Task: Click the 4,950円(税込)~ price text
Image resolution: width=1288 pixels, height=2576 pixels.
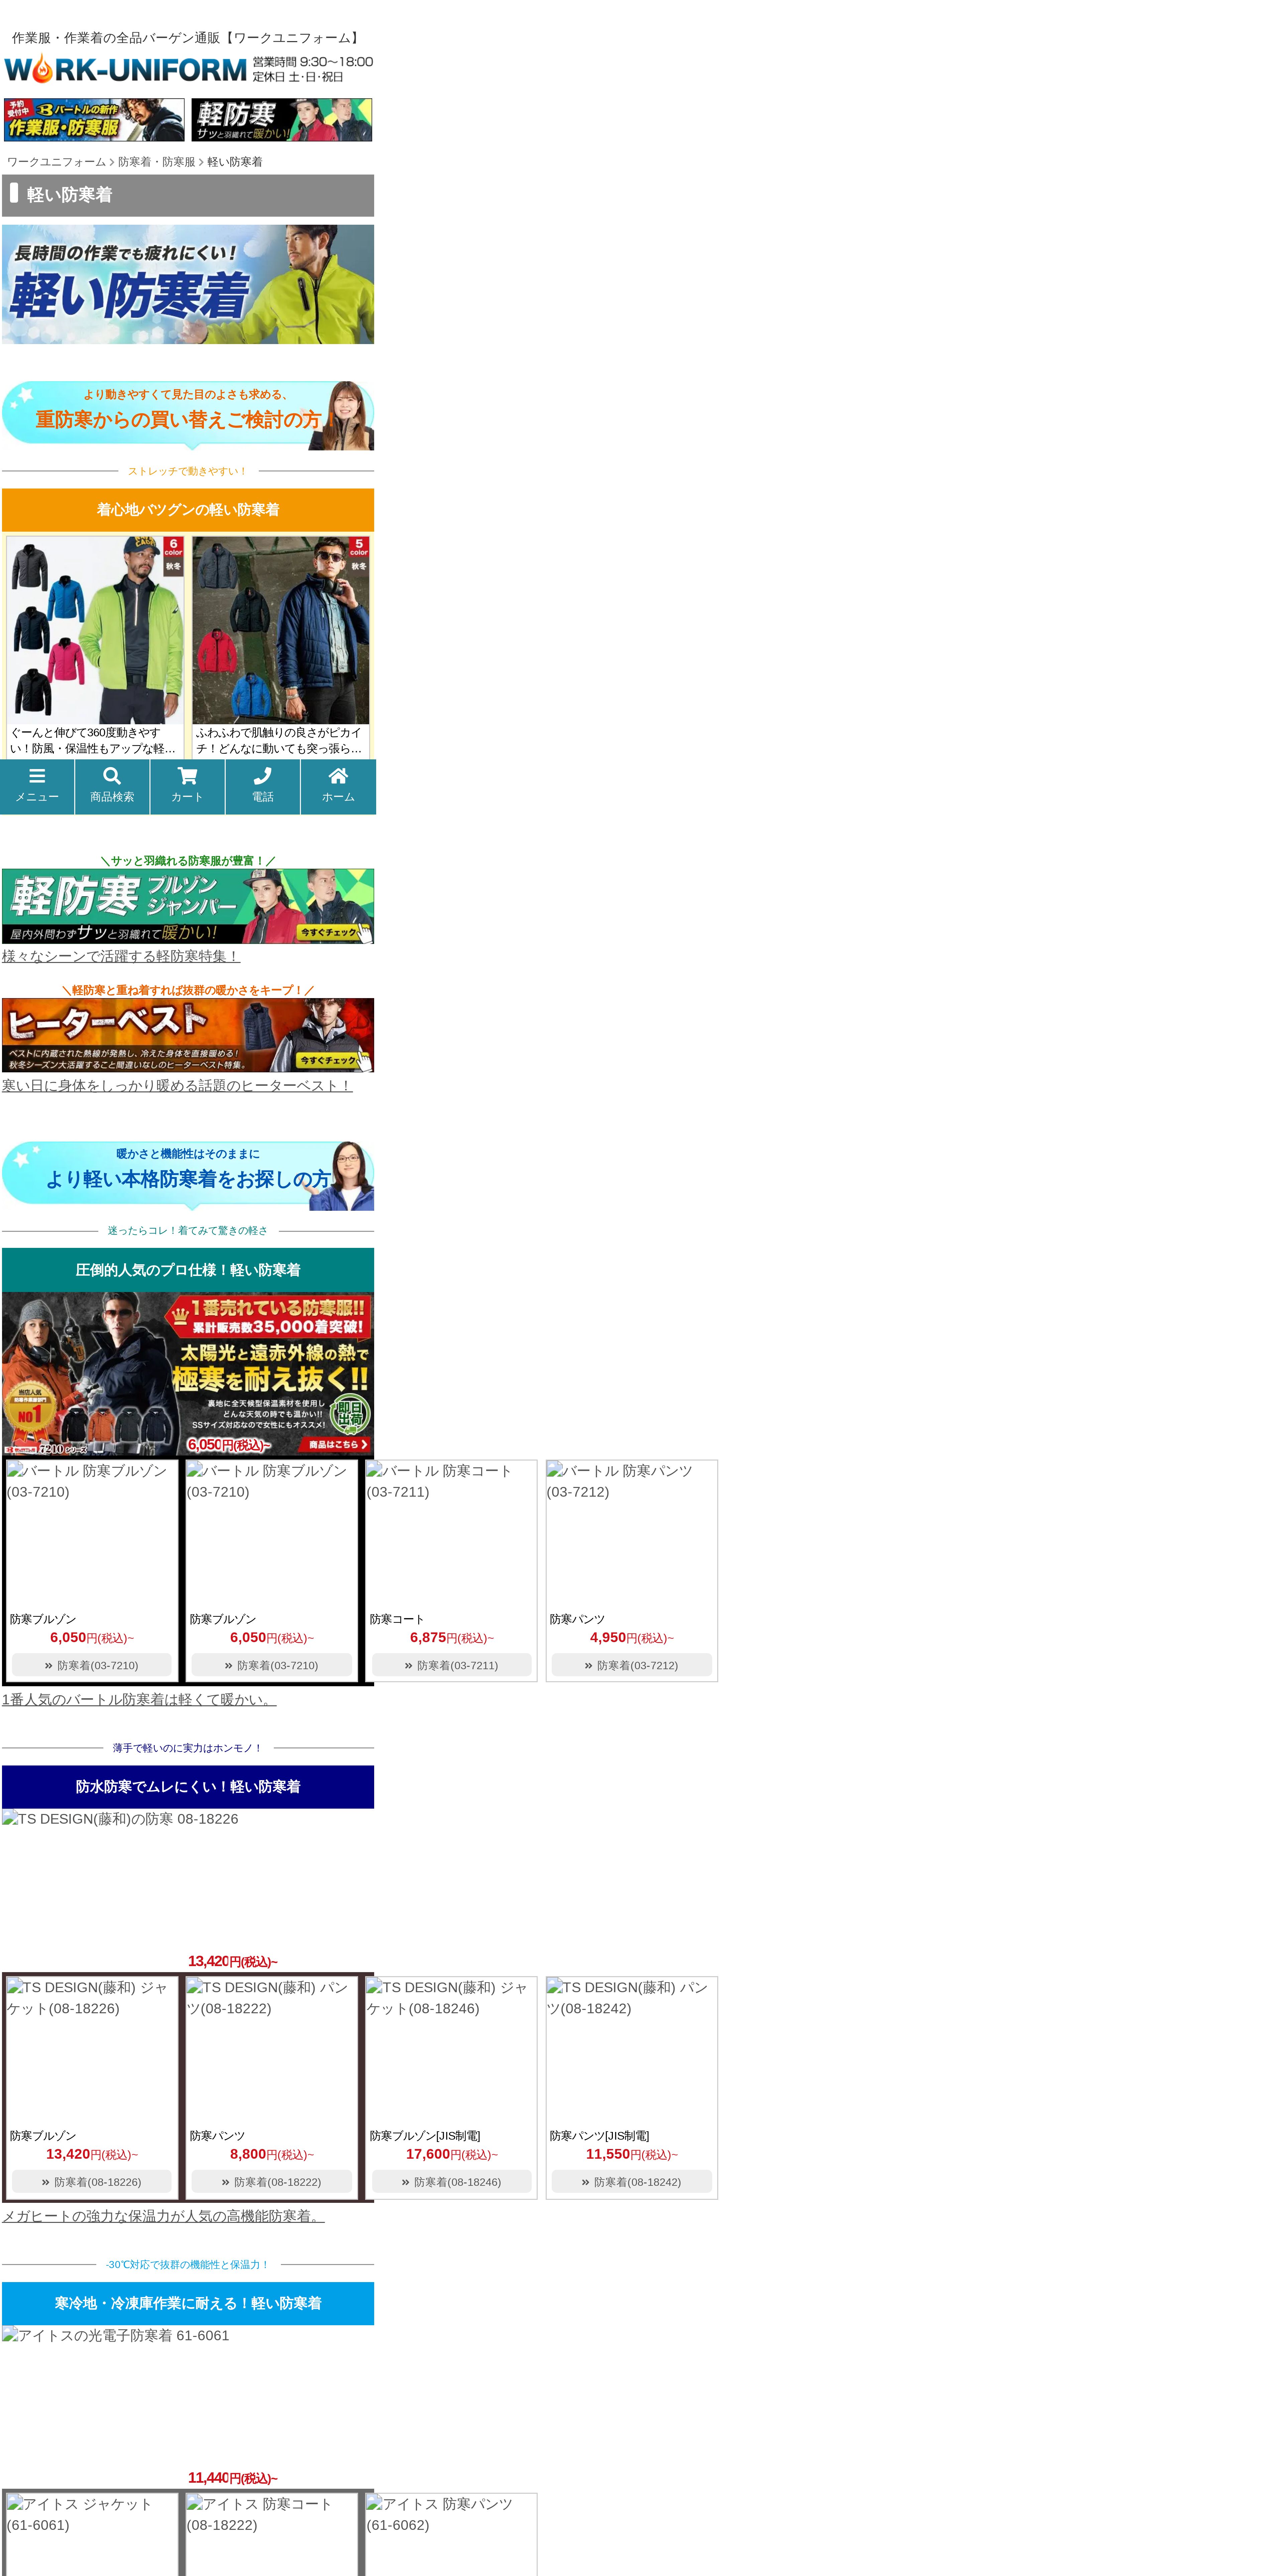Action: [x=632, y=1638]
